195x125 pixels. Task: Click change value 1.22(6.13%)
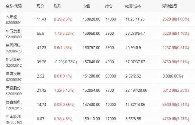64,90
